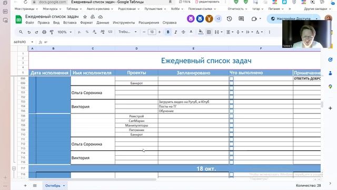Open the Maps side panel icon
The width and height of the screenshot is (337, 190).
pyautogui.click(x=330, y=87)
